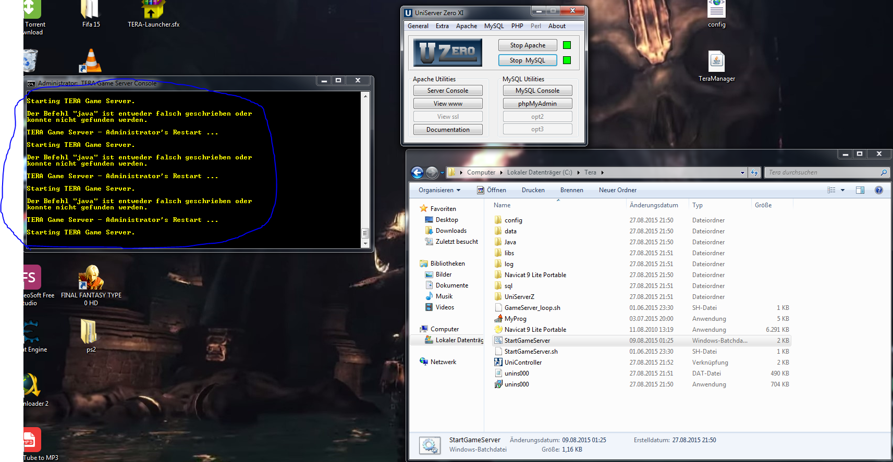
Task: Expand the breadcrumb arrow after Computer
Action: click(x=501, y=172)
